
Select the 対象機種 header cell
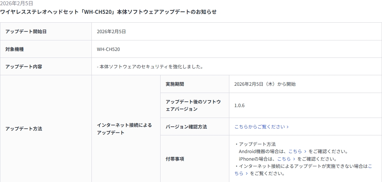[x=14, y=49]
